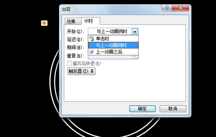Viewport: 216px width, 137px height.
Task: Select highlighted 与上一动画同时 list item
Action: point(113,45)
